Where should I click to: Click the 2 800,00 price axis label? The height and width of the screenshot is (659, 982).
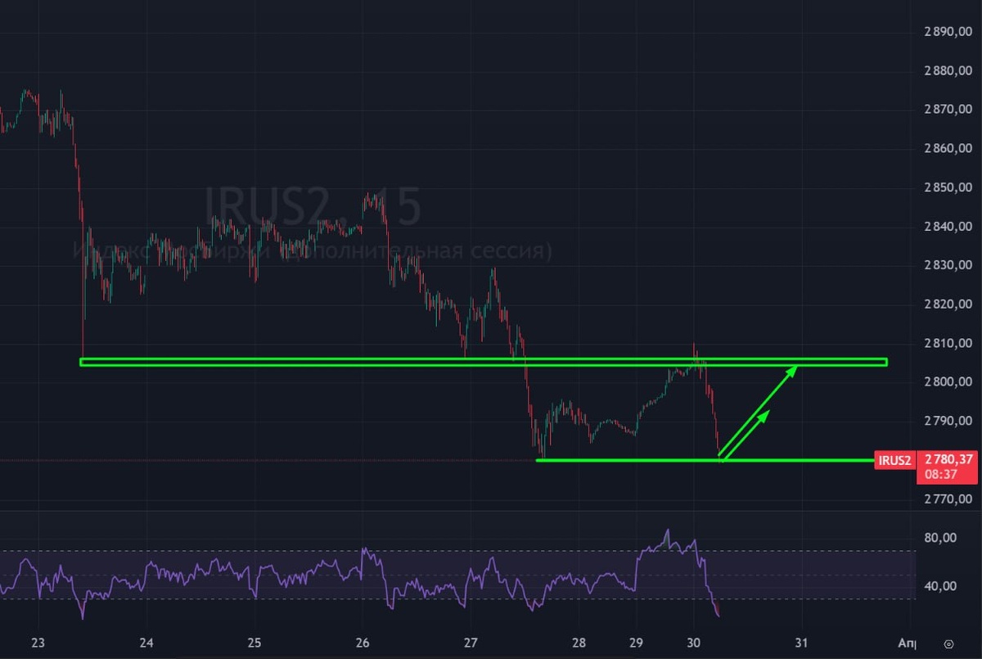pyautogui.click(x=948, y=381)
